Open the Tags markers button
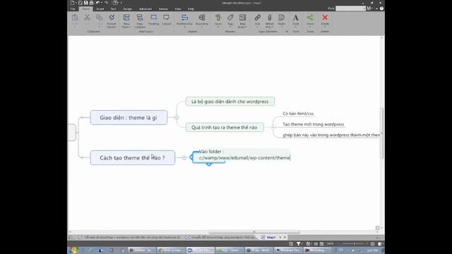This screenshot has height=254, width=452. tap(230, 20)
